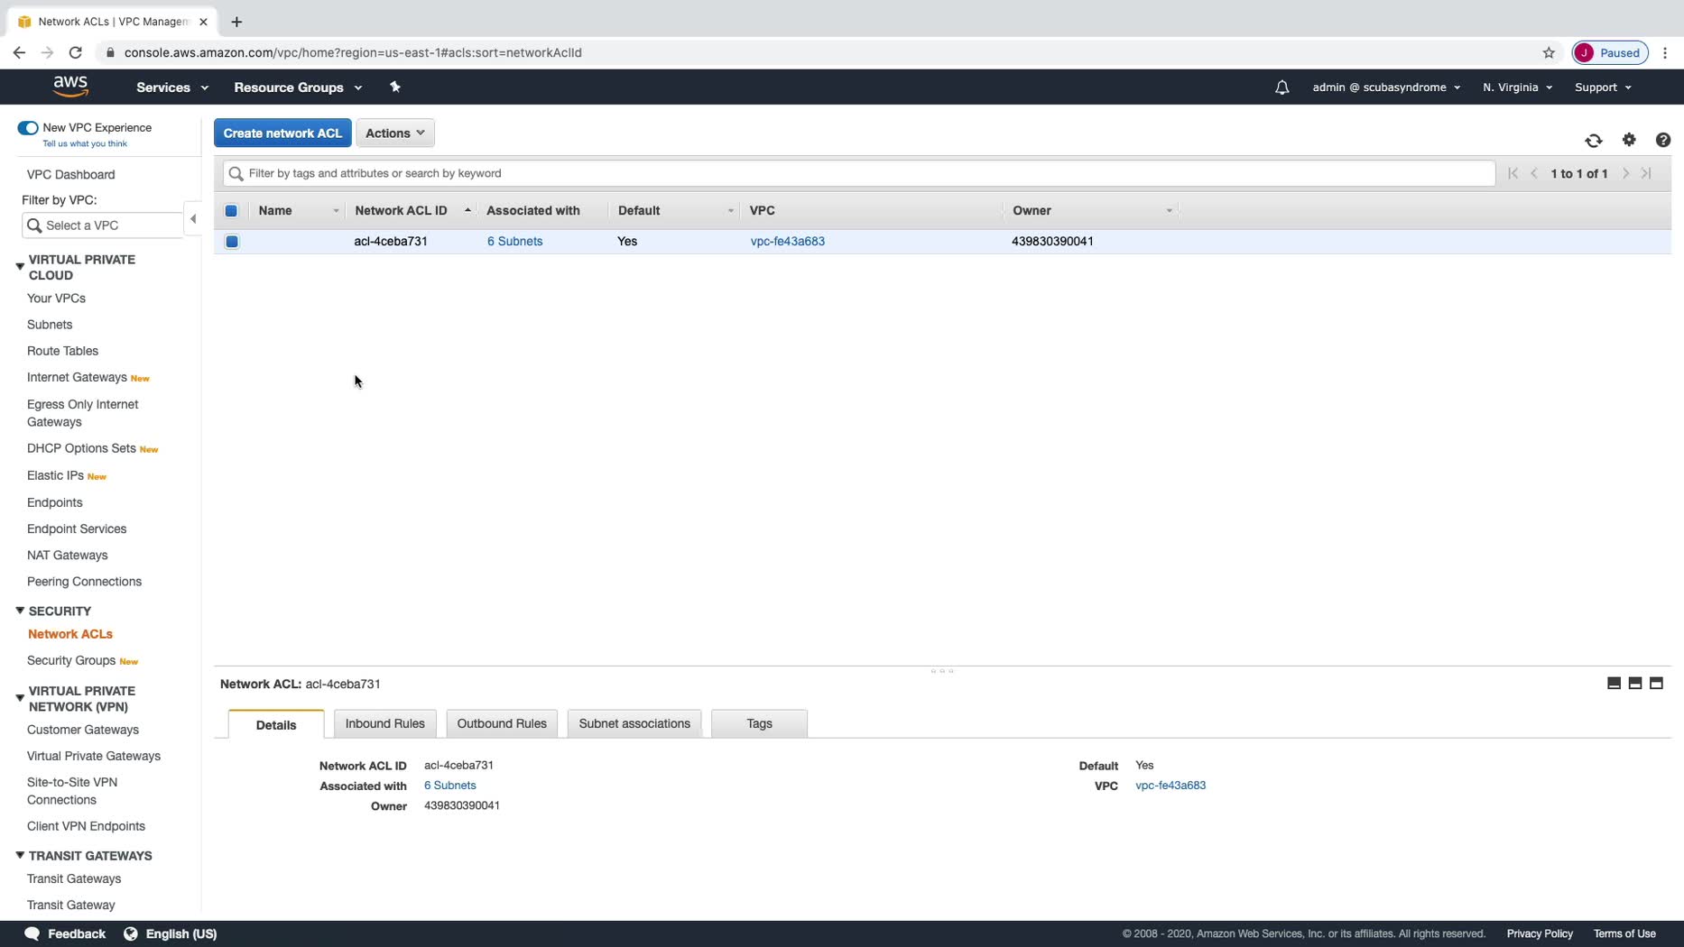Set details pane to split layout
Screen dimensions: 1684x947
(x=1634, y=684)
